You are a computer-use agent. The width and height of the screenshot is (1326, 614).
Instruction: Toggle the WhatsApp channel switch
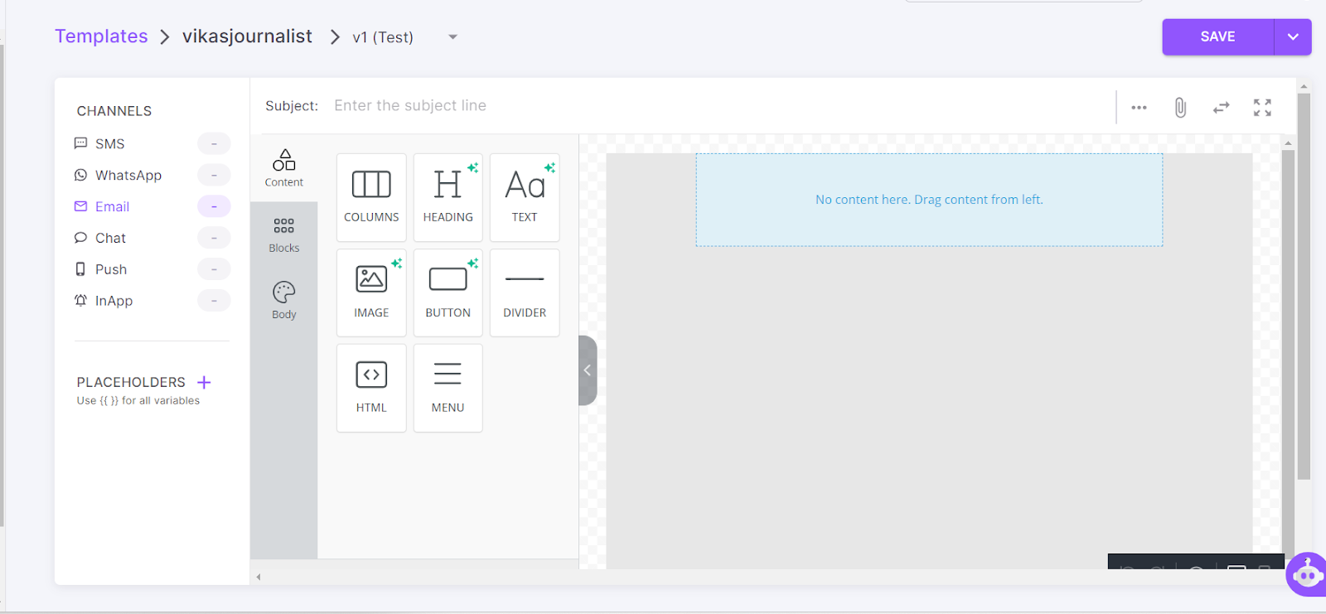coord(214,175)
